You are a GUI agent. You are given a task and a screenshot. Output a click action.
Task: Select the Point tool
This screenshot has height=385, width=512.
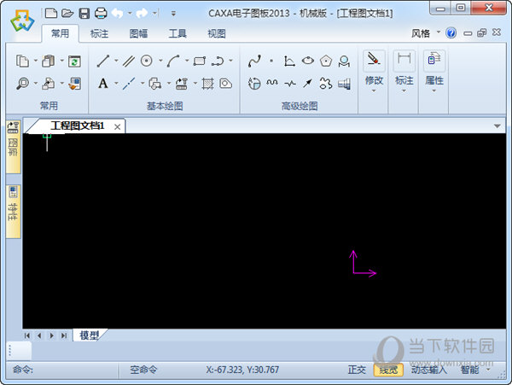271,61
